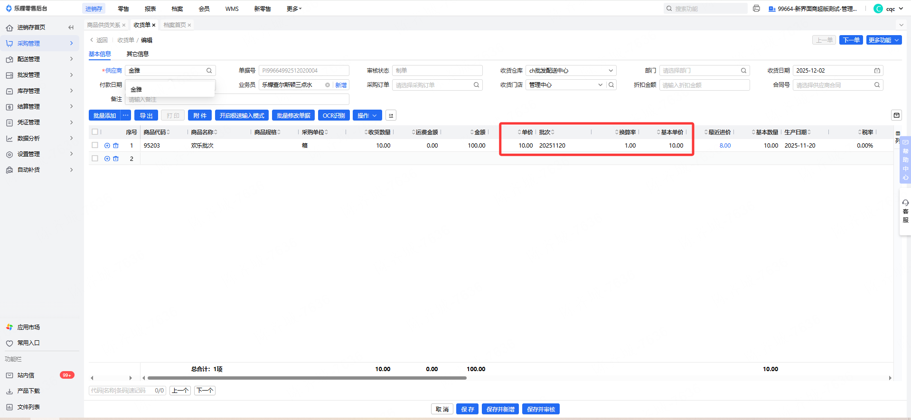Screen dimensions: 911x420
Task: Click the 开启极速输入模式 button
Action: 242,115
